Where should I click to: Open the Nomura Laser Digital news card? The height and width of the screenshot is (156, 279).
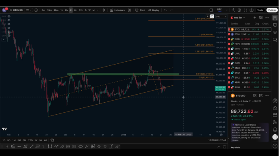[250, 132]
